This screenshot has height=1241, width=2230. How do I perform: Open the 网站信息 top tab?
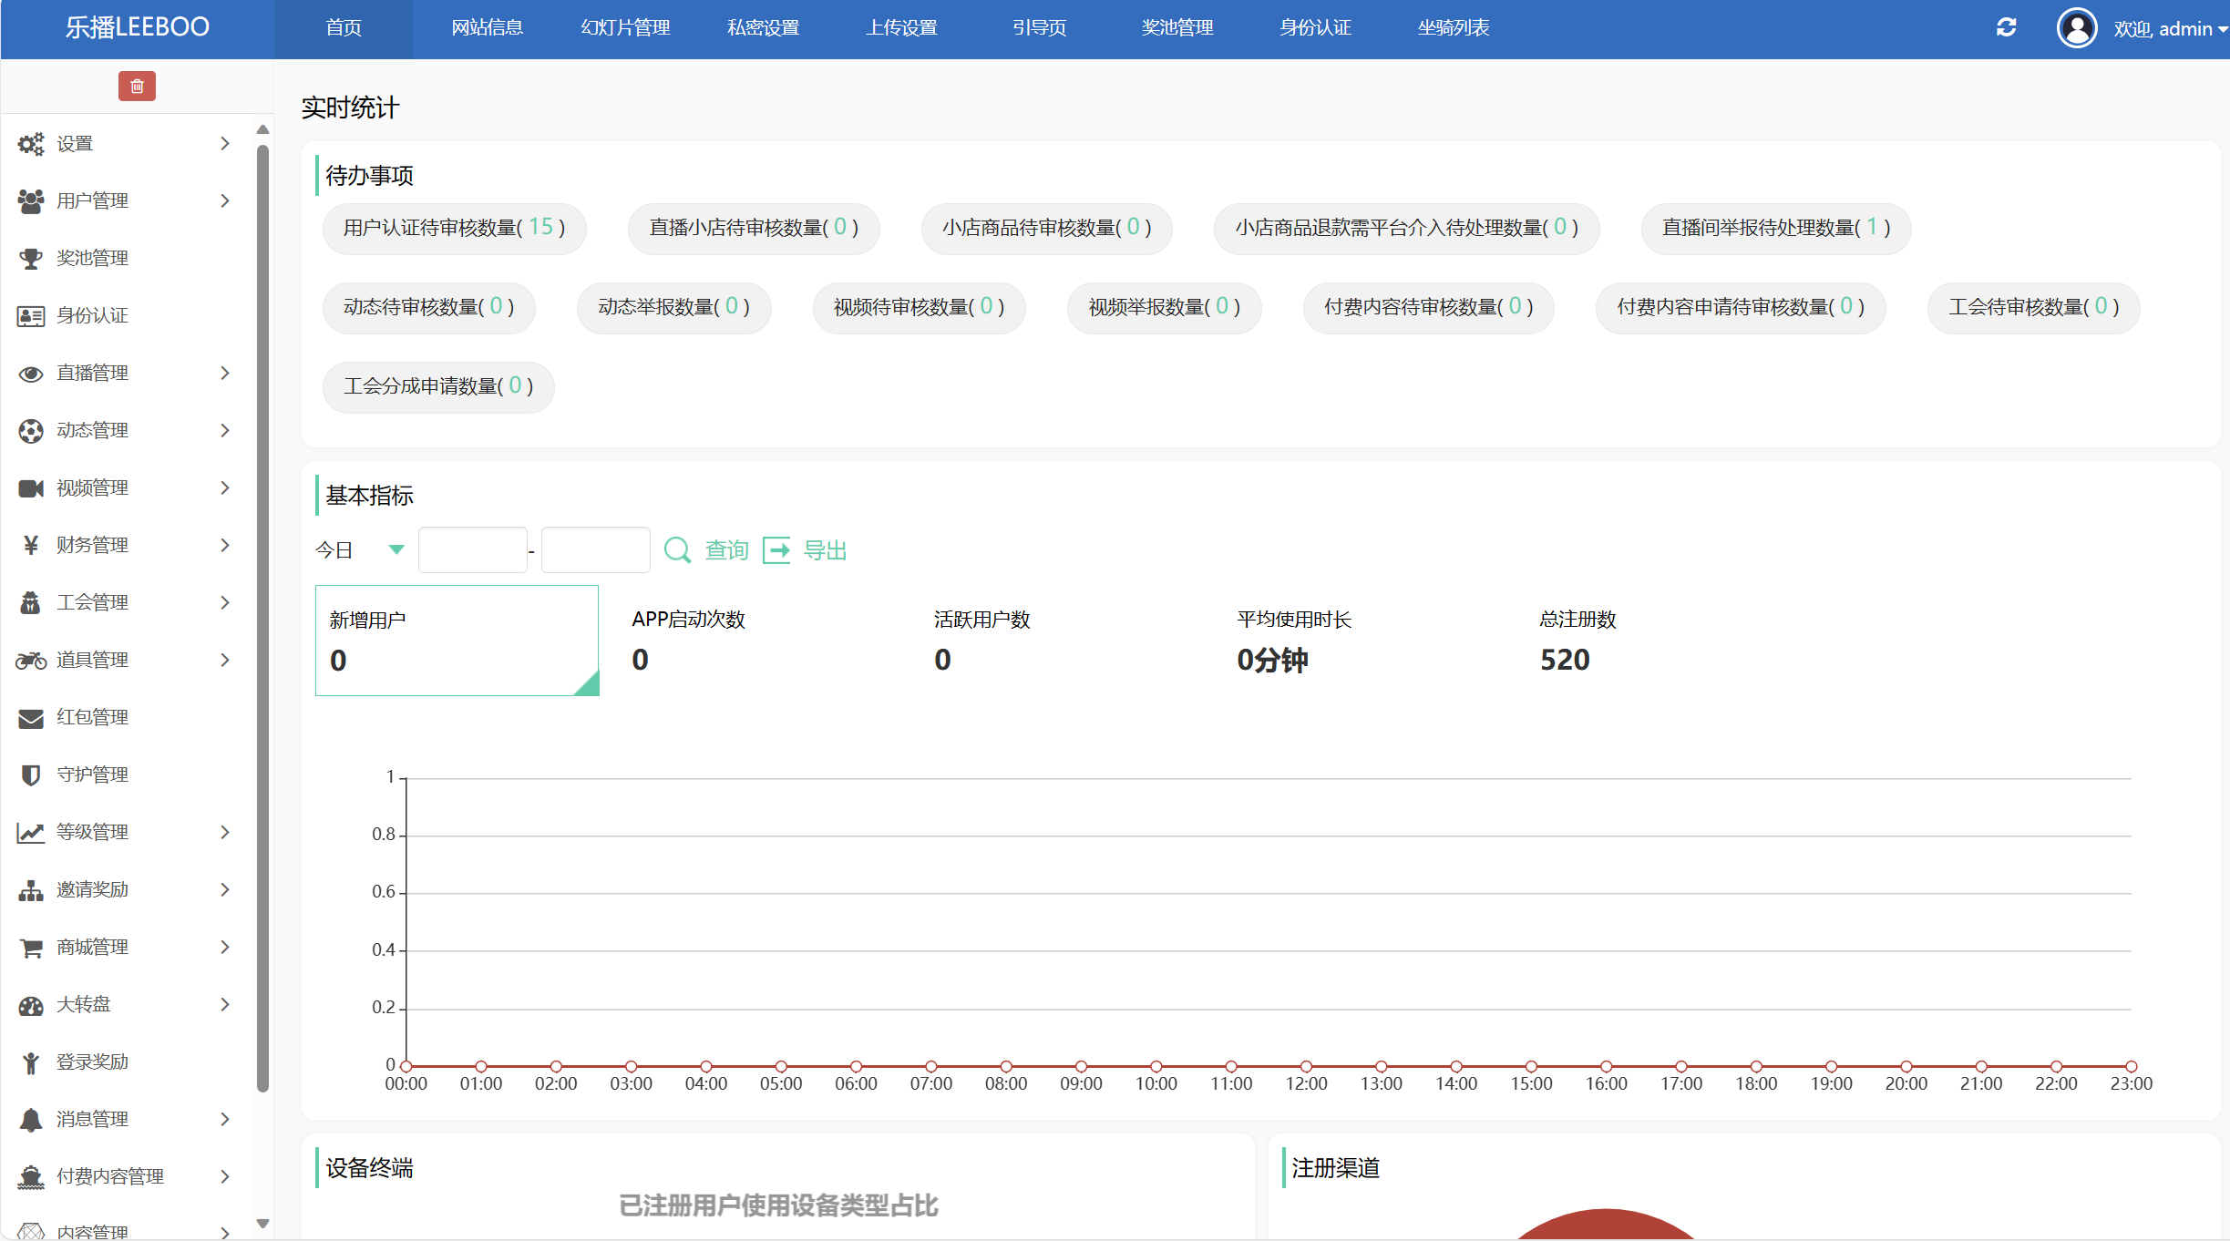click(487, 28)
